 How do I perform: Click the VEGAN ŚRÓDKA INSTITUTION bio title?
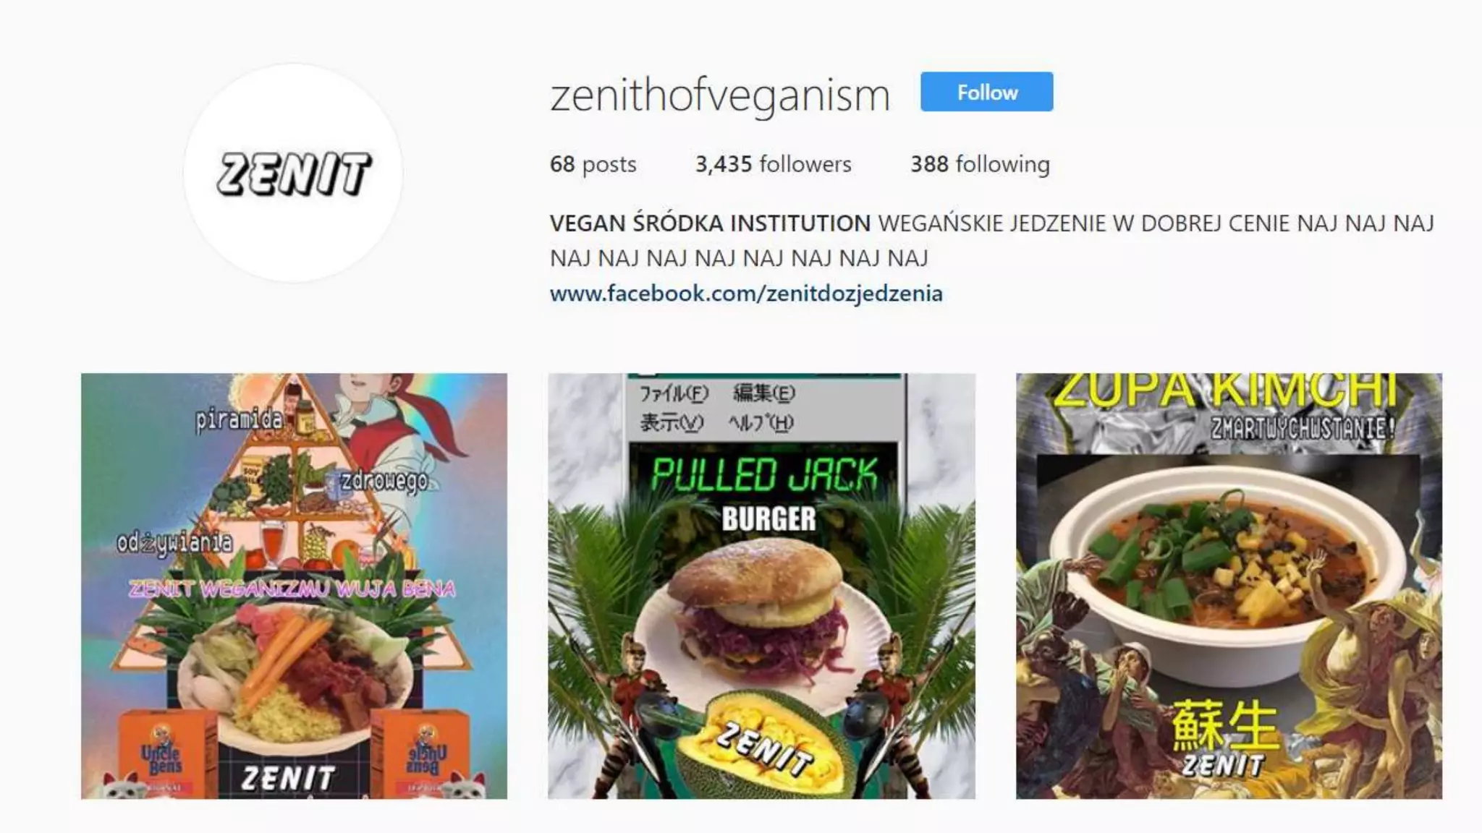coord(710,223)
